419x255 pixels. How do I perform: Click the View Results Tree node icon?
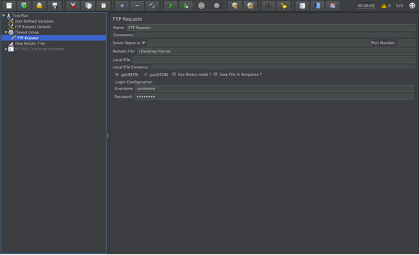click(11, 43)
